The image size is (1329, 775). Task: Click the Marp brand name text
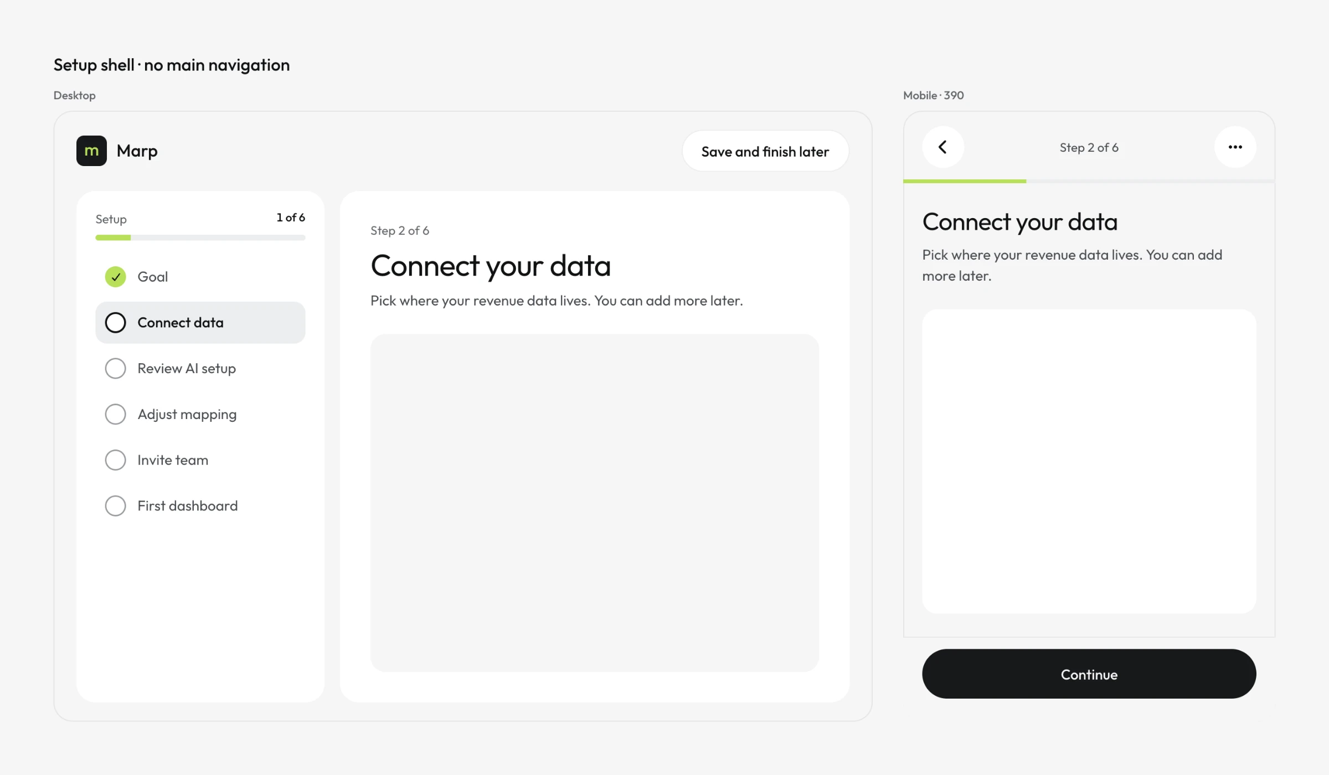(137, 151)
